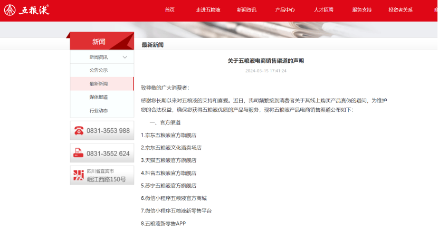Click list item 8.五粮液新零售APP
The width and height of the screenshot is (438, 231).
coord(163,224)
